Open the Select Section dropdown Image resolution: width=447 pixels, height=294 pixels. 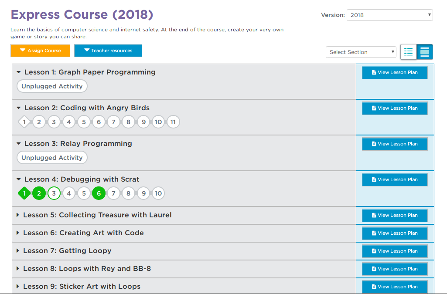click(x=361, y=52)
